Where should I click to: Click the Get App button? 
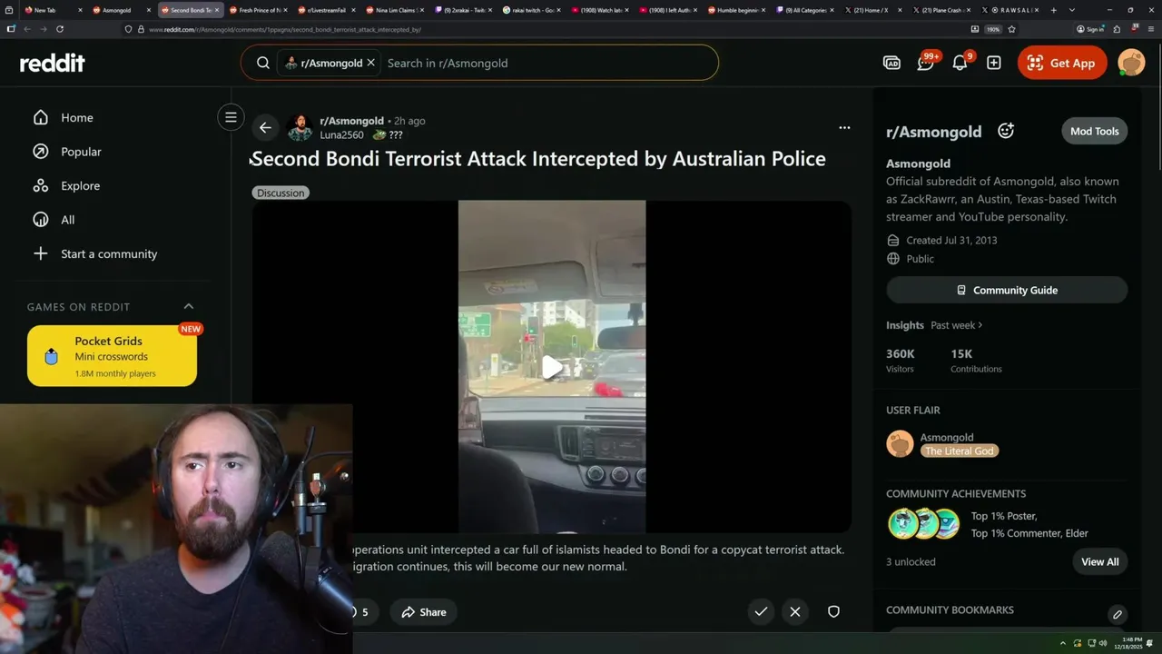1062,63
